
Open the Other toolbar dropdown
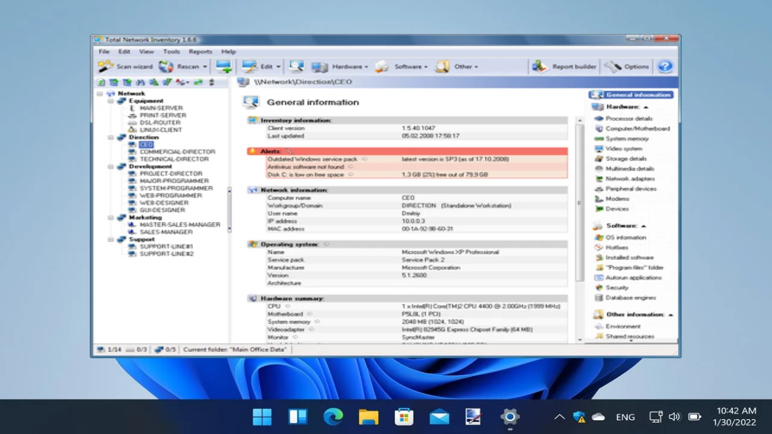457,66
